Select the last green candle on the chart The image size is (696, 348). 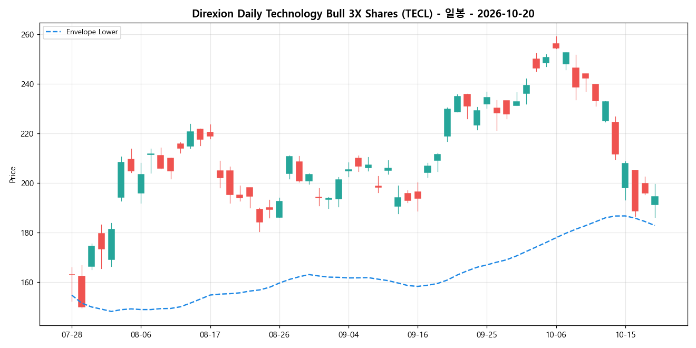pyautogui.click(x=655, y=200)
